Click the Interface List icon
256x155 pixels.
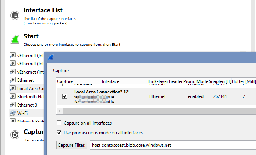click(15, 15)
